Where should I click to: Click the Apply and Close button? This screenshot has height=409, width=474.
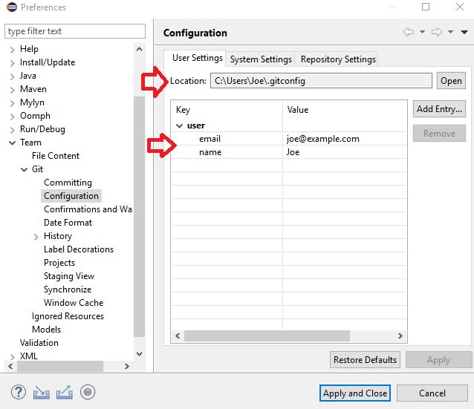[355, 393]
